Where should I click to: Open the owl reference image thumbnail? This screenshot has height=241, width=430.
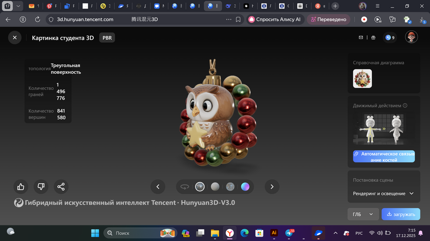(x=362, y=79)
